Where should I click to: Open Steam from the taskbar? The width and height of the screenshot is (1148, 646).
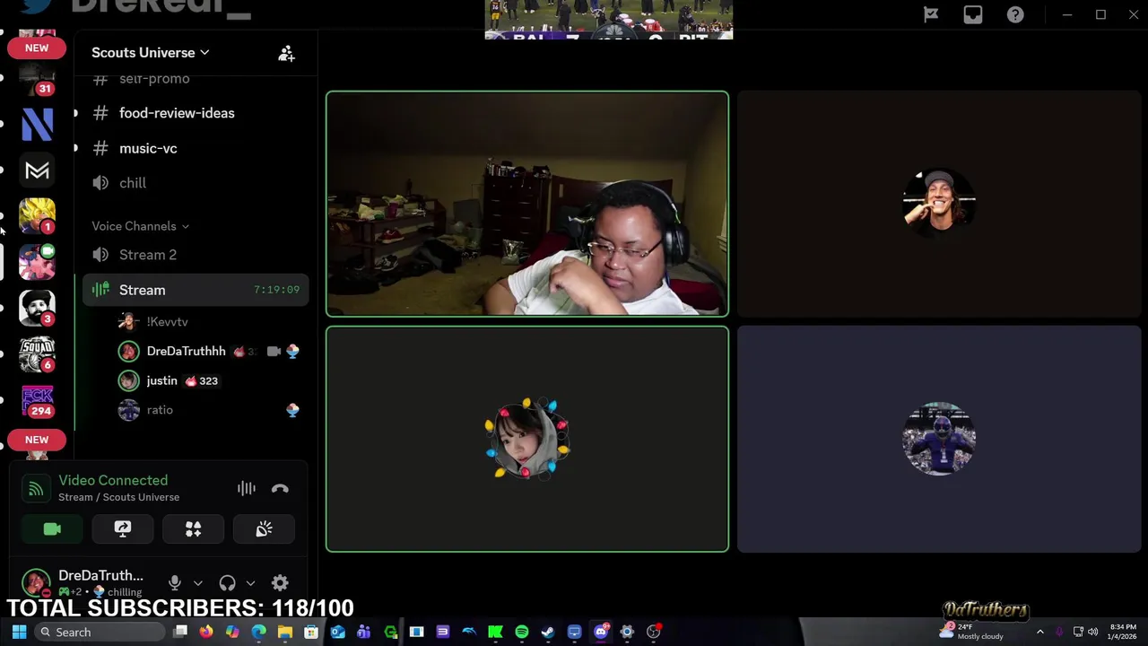click(x=548, y=632)
